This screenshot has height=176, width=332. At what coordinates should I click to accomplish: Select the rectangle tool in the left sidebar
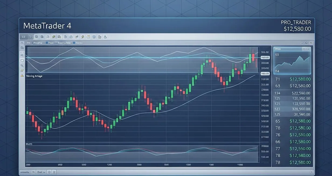22,61
